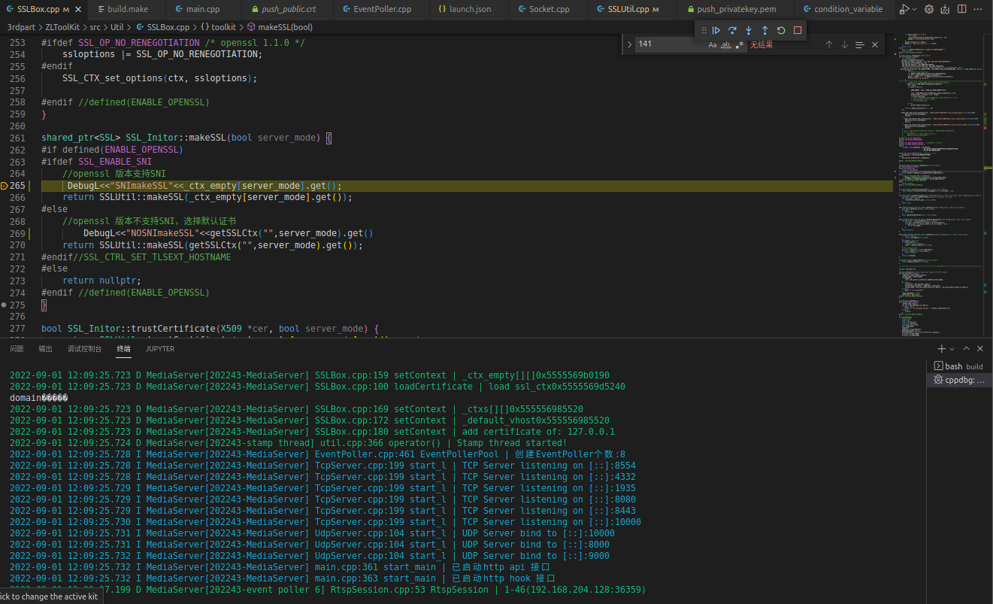Toggle match case in the search widget
Image resolution: width=993 pixels, height=604 pixels.
click(x=713, y=44)
